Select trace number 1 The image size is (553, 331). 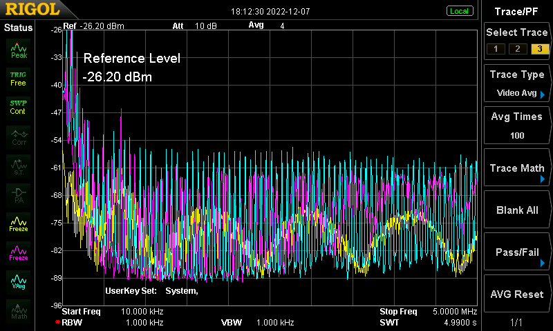click(496, 49)
